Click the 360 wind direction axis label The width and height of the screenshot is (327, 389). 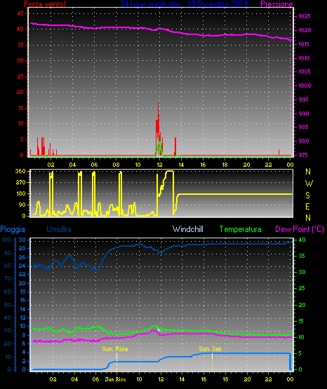tap(20, 171)
